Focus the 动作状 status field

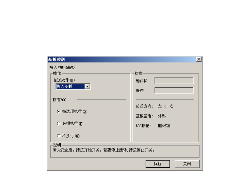174,81
